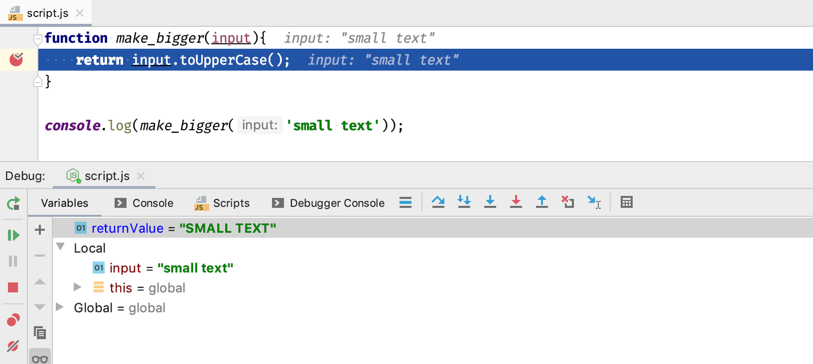The image size is (813, 364).
Task: Click the Step Into (single blue arrow) icon
Action: 490,202
